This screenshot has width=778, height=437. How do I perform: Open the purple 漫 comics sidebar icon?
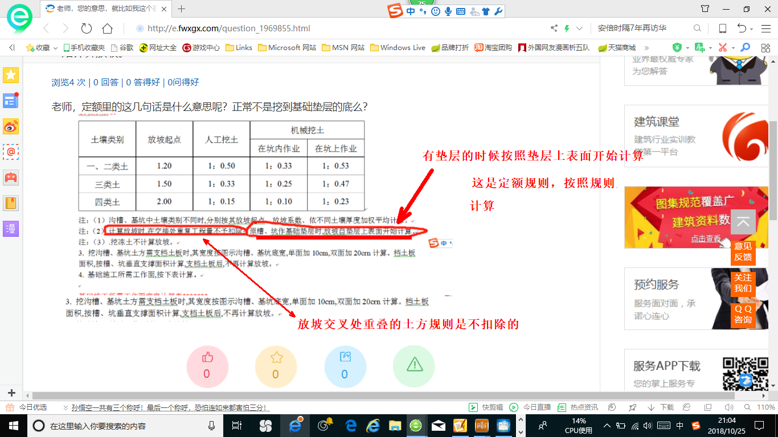click(x=11, y=229)
